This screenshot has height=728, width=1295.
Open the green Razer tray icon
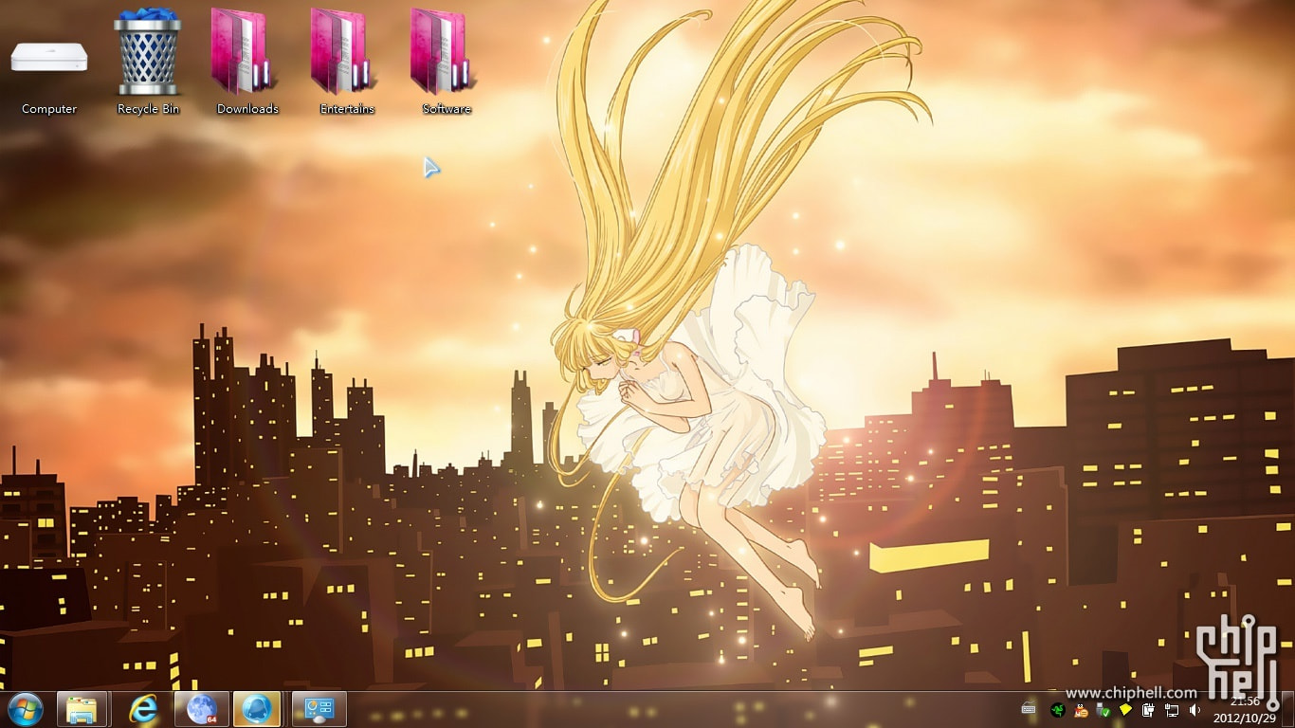click(1057, 709)
